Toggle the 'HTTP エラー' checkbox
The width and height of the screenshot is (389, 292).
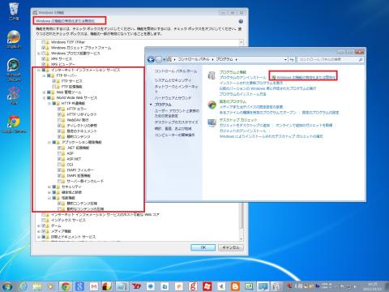point(59,109)
